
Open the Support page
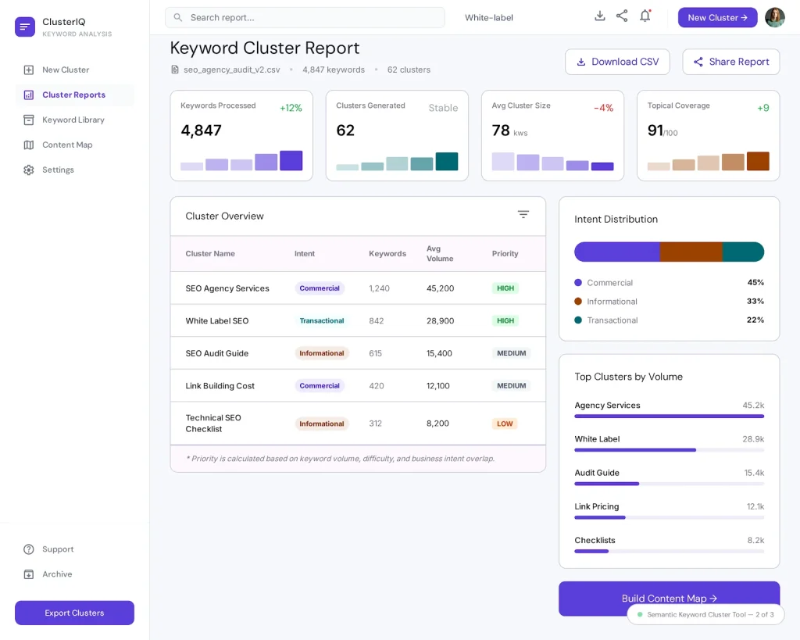coord(74,549)
